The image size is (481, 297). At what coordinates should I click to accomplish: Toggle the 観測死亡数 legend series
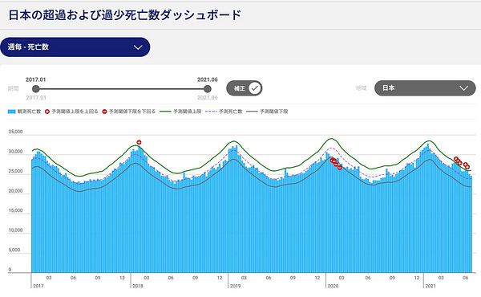(x=25, y=112)
